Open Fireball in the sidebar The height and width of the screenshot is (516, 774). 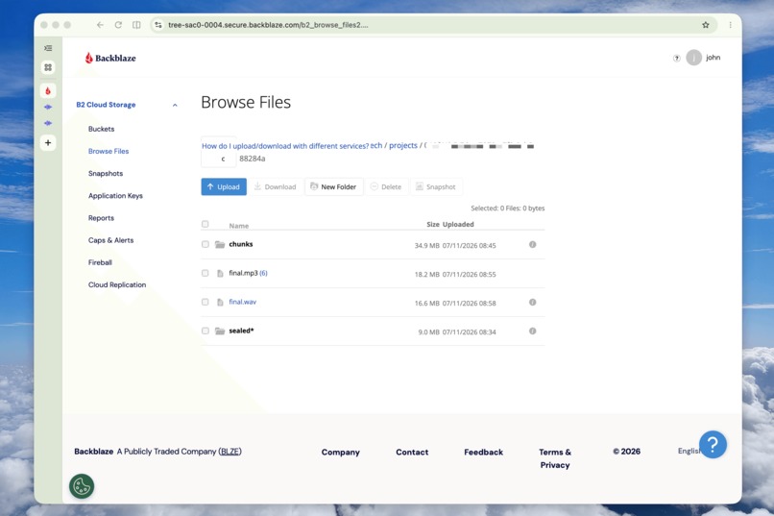(100, 262)
